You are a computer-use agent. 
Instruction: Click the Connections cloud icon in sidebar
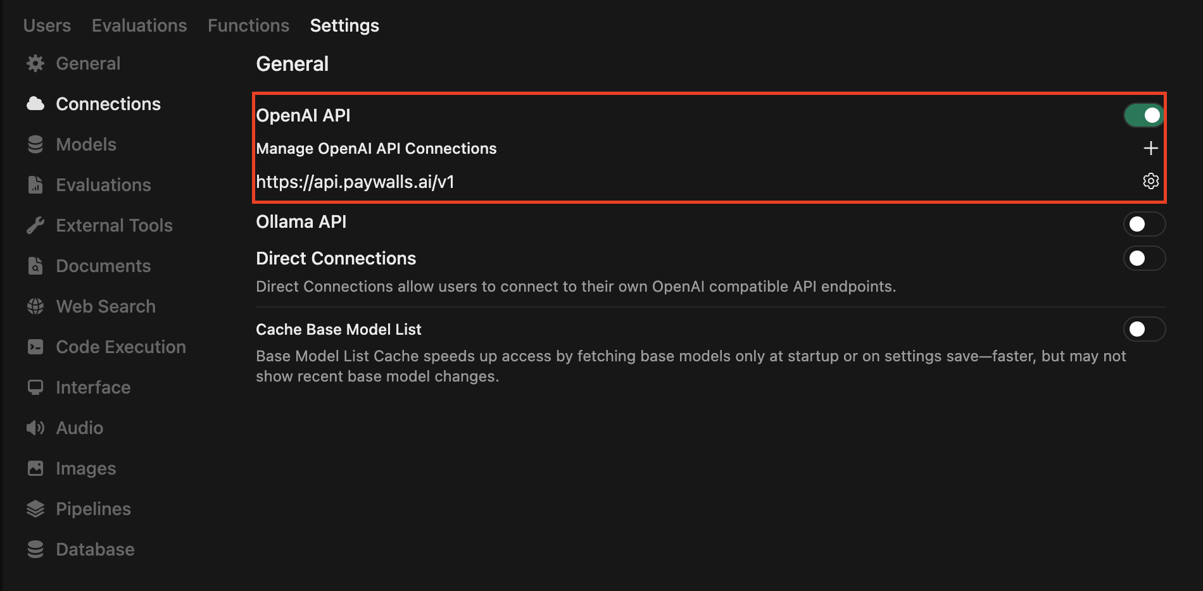[x=35, y=103]
